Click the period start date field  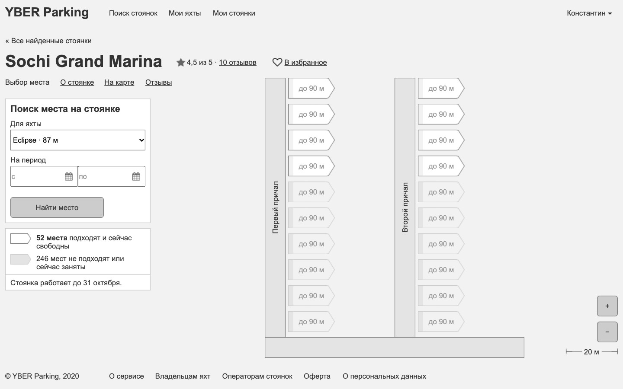pos(44,176)
